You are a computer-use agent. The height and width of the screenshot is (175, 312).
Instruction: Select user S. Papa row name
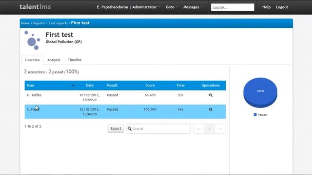[x=33, y=109]
